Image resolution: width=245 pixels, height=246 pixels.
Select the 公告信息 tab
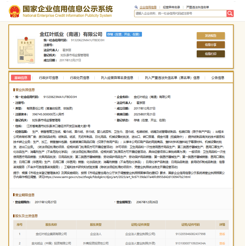[218, 78]
